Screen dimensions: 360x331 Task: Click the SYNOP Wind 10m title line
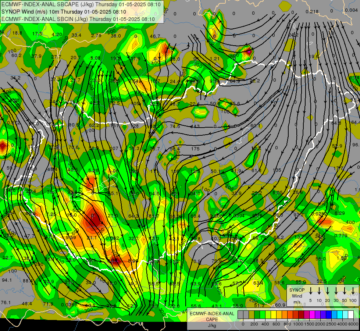tap(64, 12)
